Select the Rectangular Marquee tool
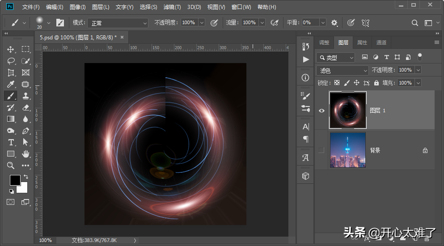The height and width of the screenshot is (246, 444). (x=25, y=49)
